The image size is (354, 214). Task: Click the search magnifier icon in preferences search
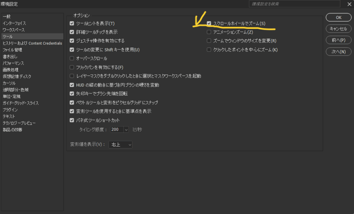tap(337, 4)
